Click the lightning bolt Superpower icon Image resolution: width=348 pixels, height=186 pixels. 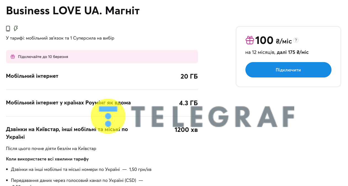click(x=16, y=28)
